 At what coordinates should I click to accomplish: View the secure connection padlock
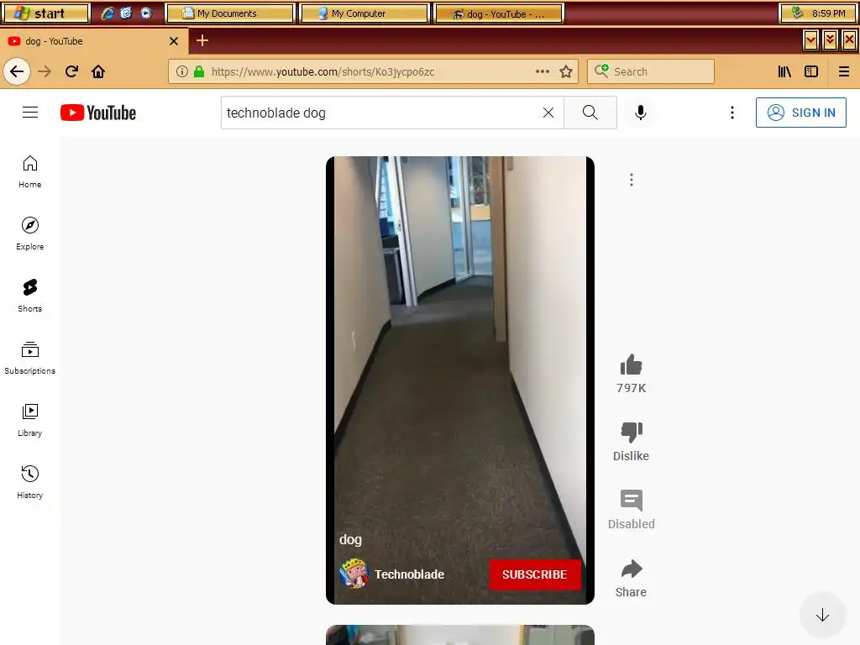point(199,71)
